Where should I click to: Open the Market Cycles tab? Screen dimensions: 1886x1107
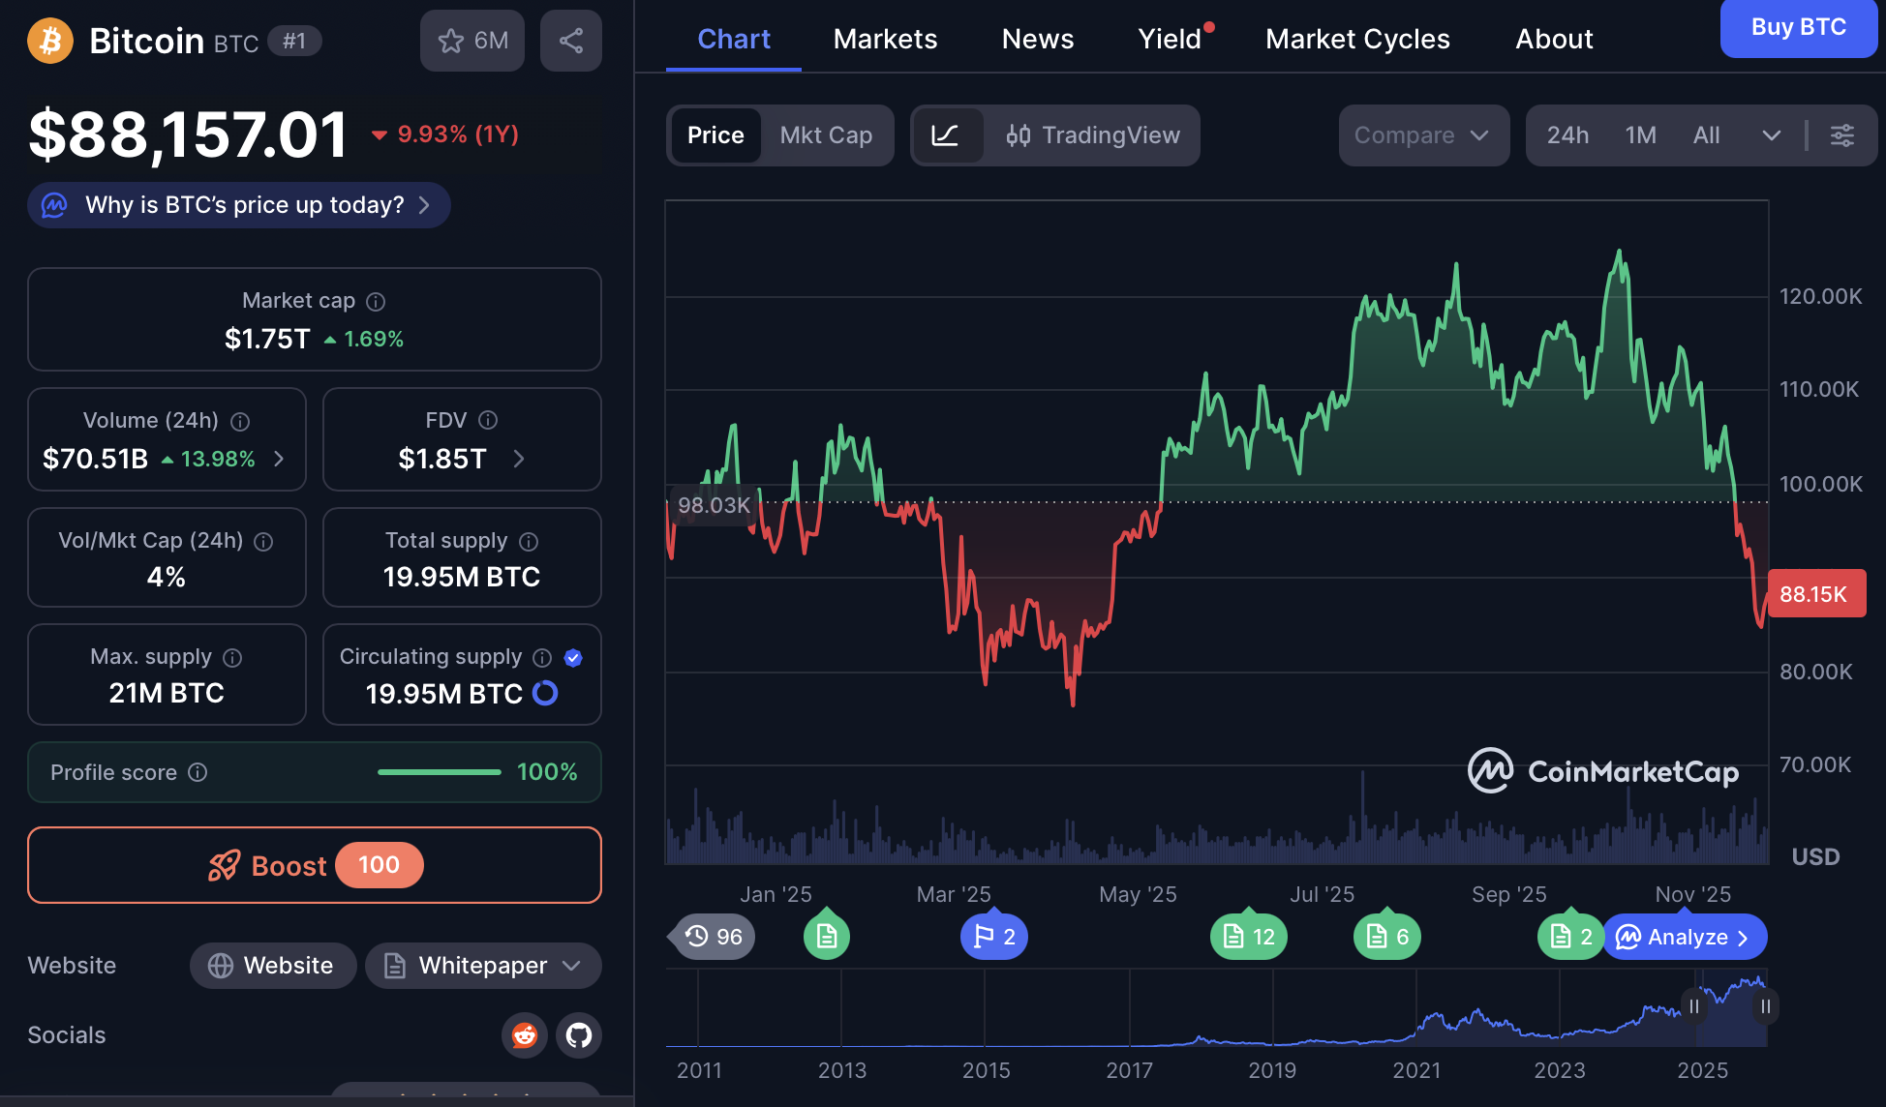pyautogui.click(x=1357, y=39)
